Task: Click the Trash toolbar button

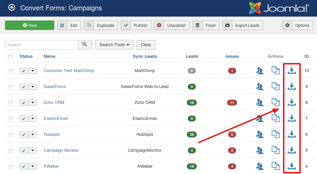Action: [x=206, y=25]
